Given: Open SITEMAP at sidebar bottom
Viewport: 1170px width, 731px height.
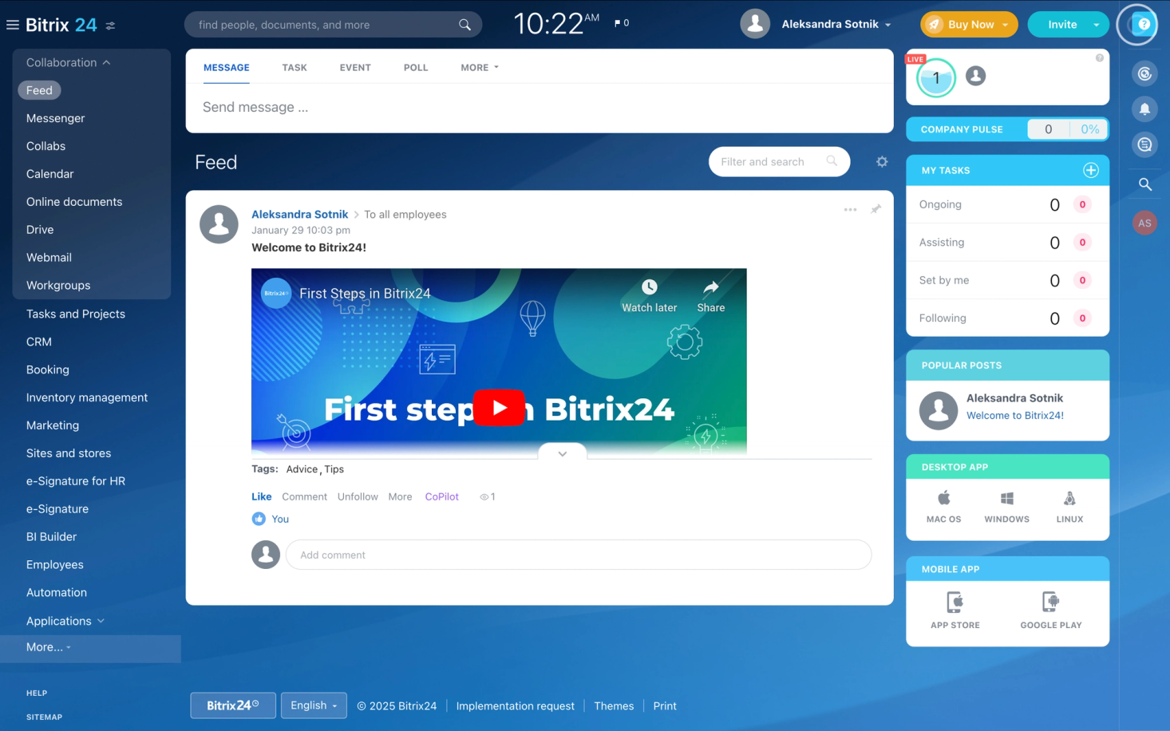Looking at the screenshot, I should (44, 717).
